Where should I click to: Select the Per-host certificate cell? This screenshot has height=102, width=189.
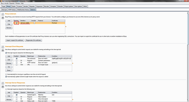pos(58,23)
